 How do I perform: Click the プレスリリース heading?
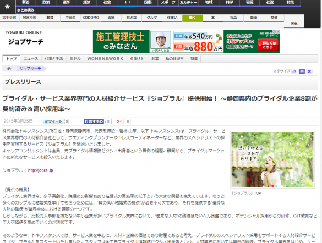(23, 82)
